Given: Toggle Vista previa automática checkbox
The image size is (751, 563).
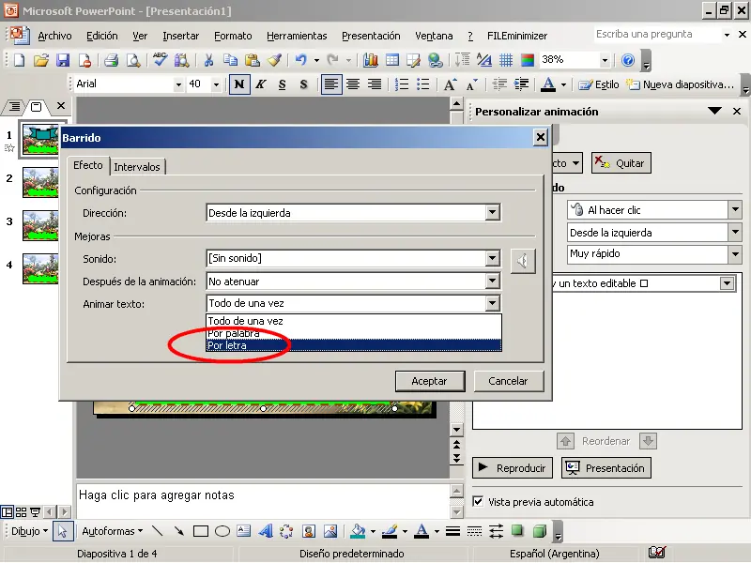Looking at the screenshot, I should pyautogui.click(x=479, y=502).
